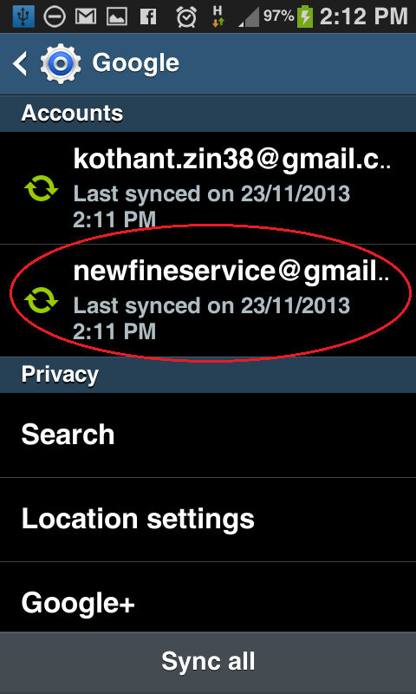This screenshot has width=416, height=694.
Task: Open Location settings
Action: coord(208,520)
